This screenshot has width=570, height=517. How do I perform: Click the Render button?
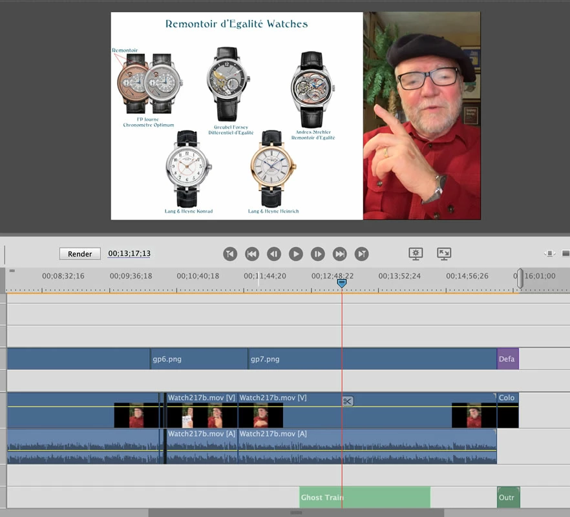click(80, 254)
